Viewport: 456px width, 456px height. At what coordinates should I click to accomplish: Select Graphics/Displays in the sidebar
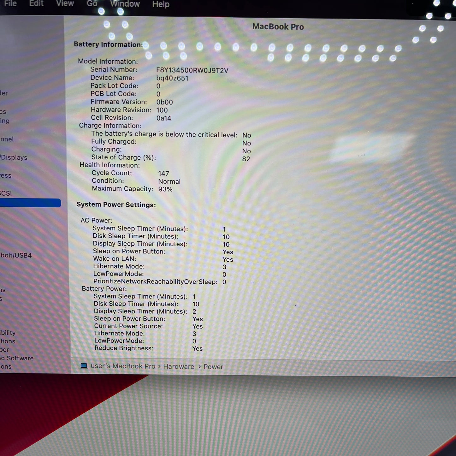[14, 157]
